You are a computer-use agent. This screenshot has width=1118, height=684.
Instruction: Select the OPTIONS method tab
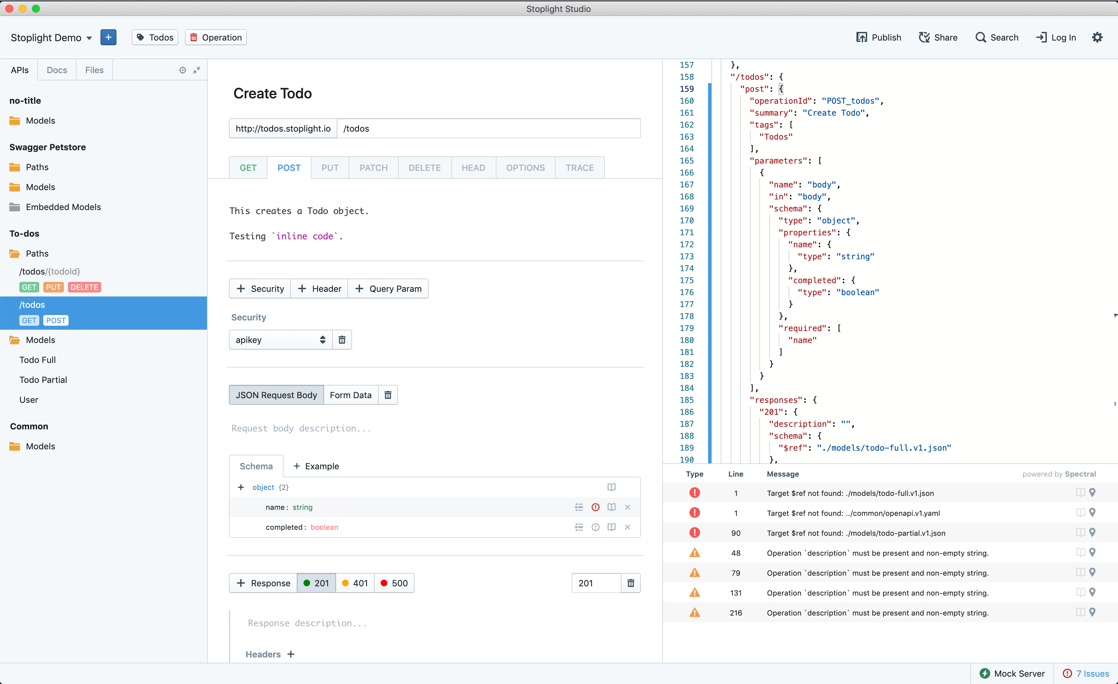(x=525, y=168)
